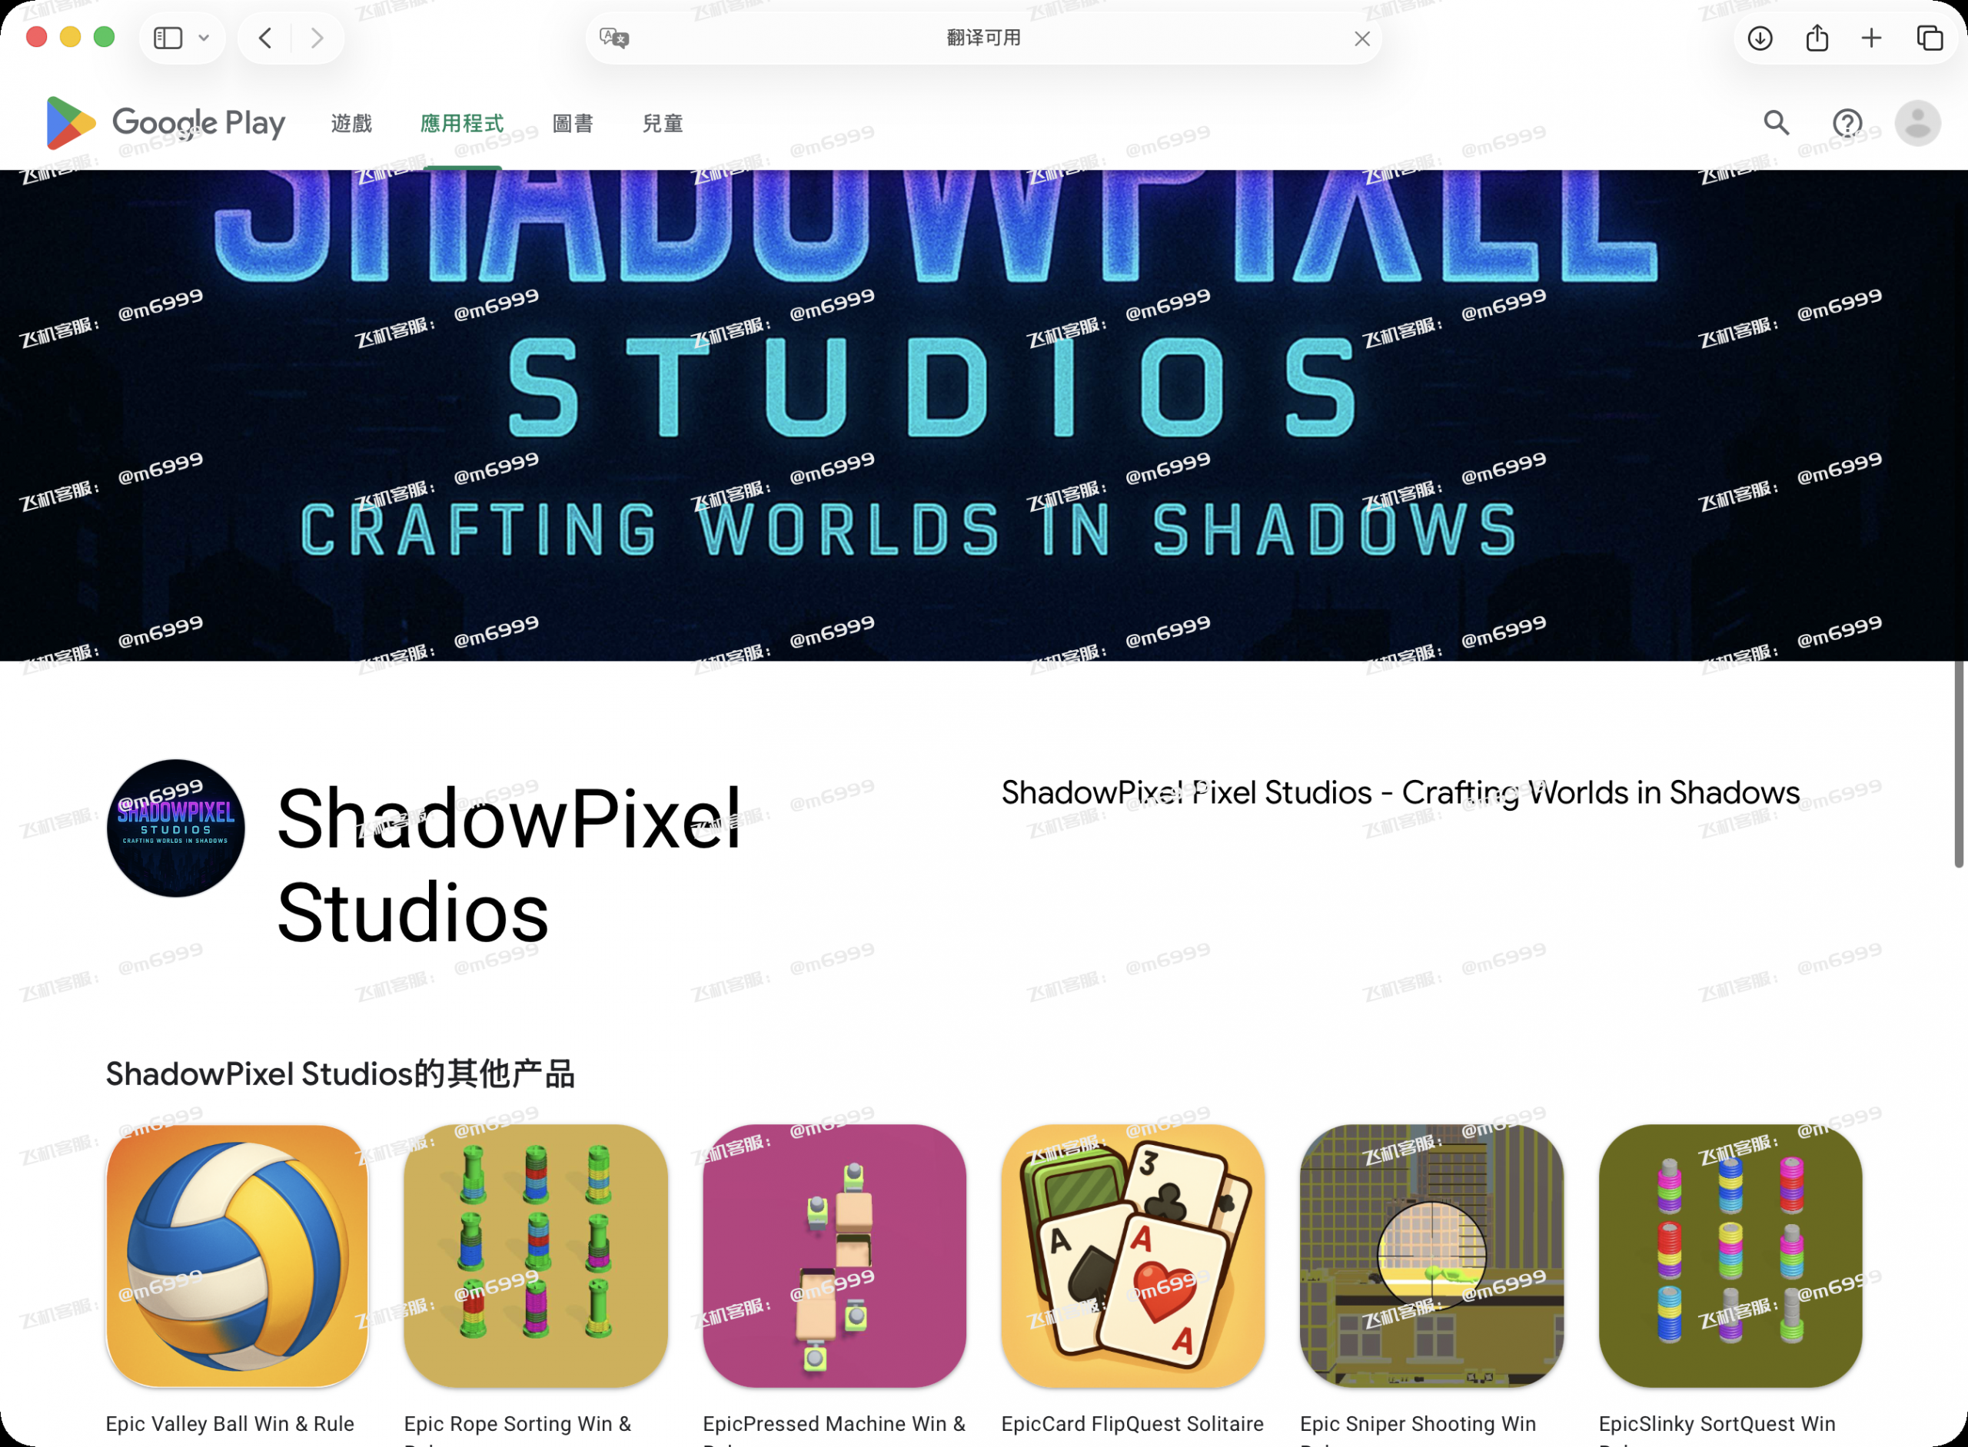
Task: Click the Crafting Worlds in Shadows description
Action: (1400, 793)
